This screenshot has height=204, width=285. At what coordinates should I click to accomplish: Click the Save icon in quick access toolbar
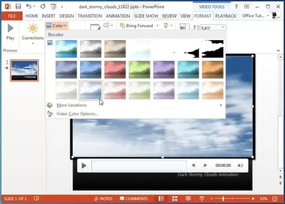pos(18,6)
